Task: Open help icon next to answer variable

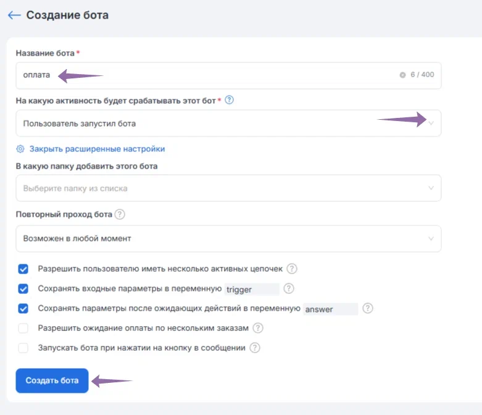Action: [368, 308]
